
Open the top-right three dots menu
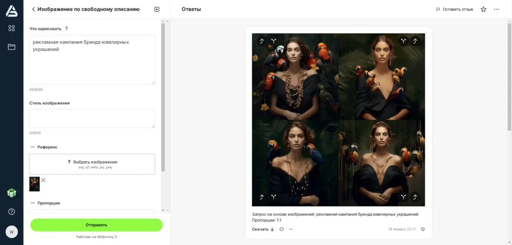(497, 9)
